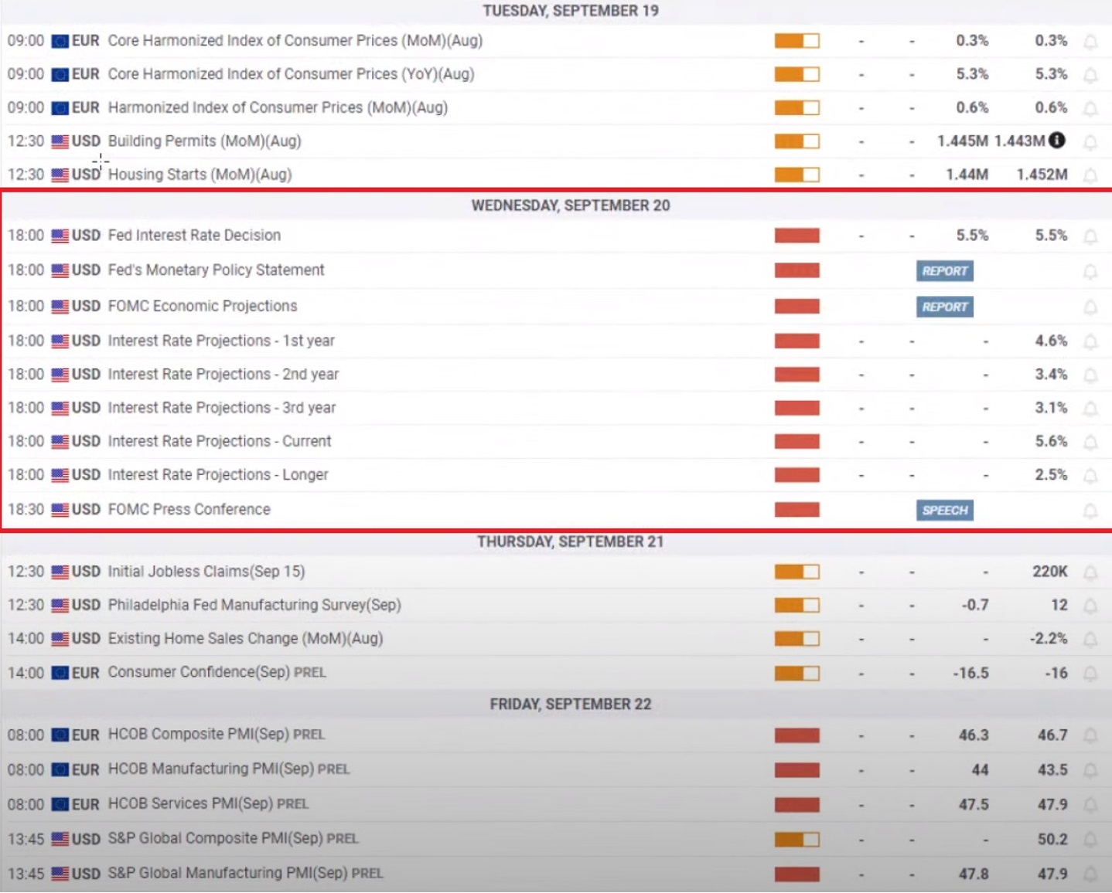Expand the Fed's Monetary Policy Statement row
The width and height of the screenshot is (1112, 893).
click(x=216, y=270)
